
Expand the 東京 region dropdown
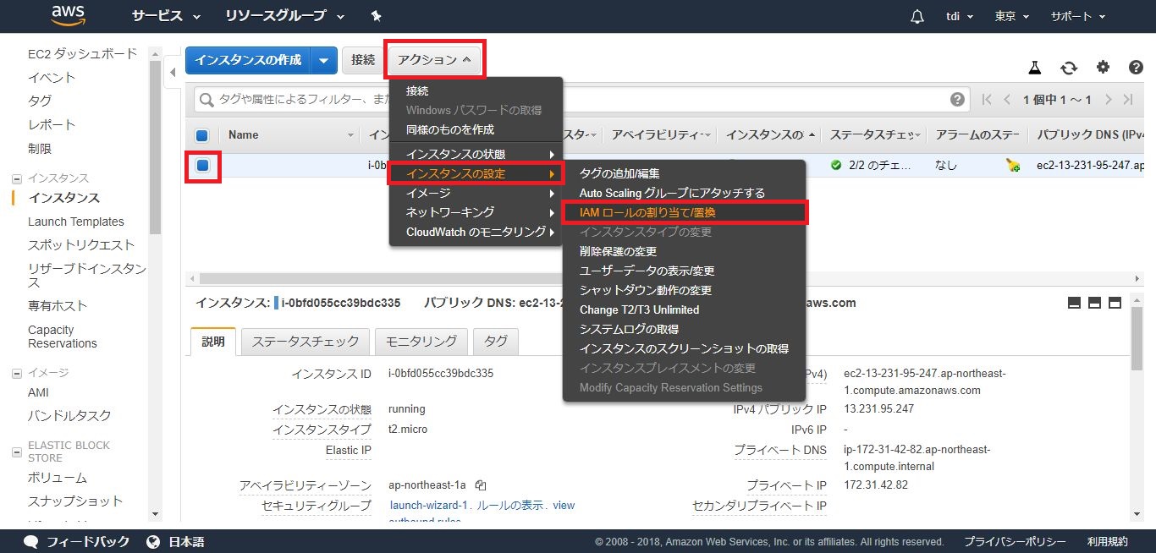pos(1011,17)
